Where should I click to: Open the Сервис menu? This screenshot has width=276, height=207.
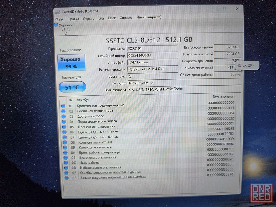(88, 18)
